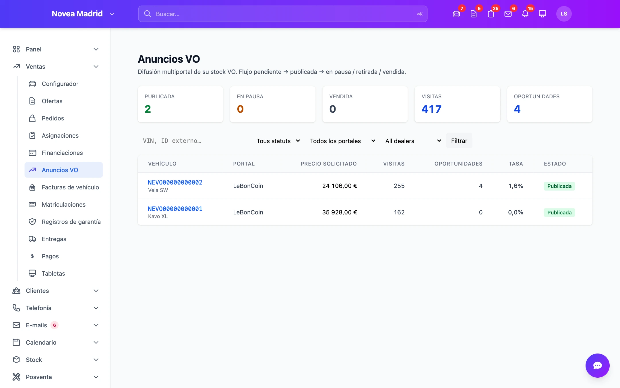Open the chat bubble floating button
620x388 pixels.
pyautogui.click(x=597, y=365)
